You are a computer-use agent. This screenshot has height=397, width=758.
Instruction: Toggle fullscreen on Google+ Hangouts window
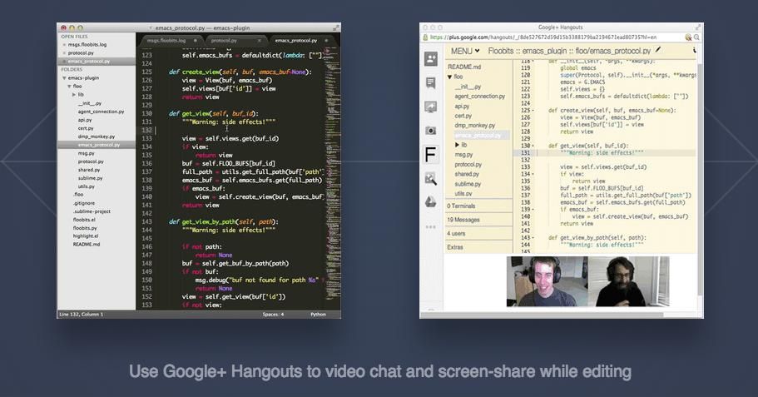coord(698,27)
